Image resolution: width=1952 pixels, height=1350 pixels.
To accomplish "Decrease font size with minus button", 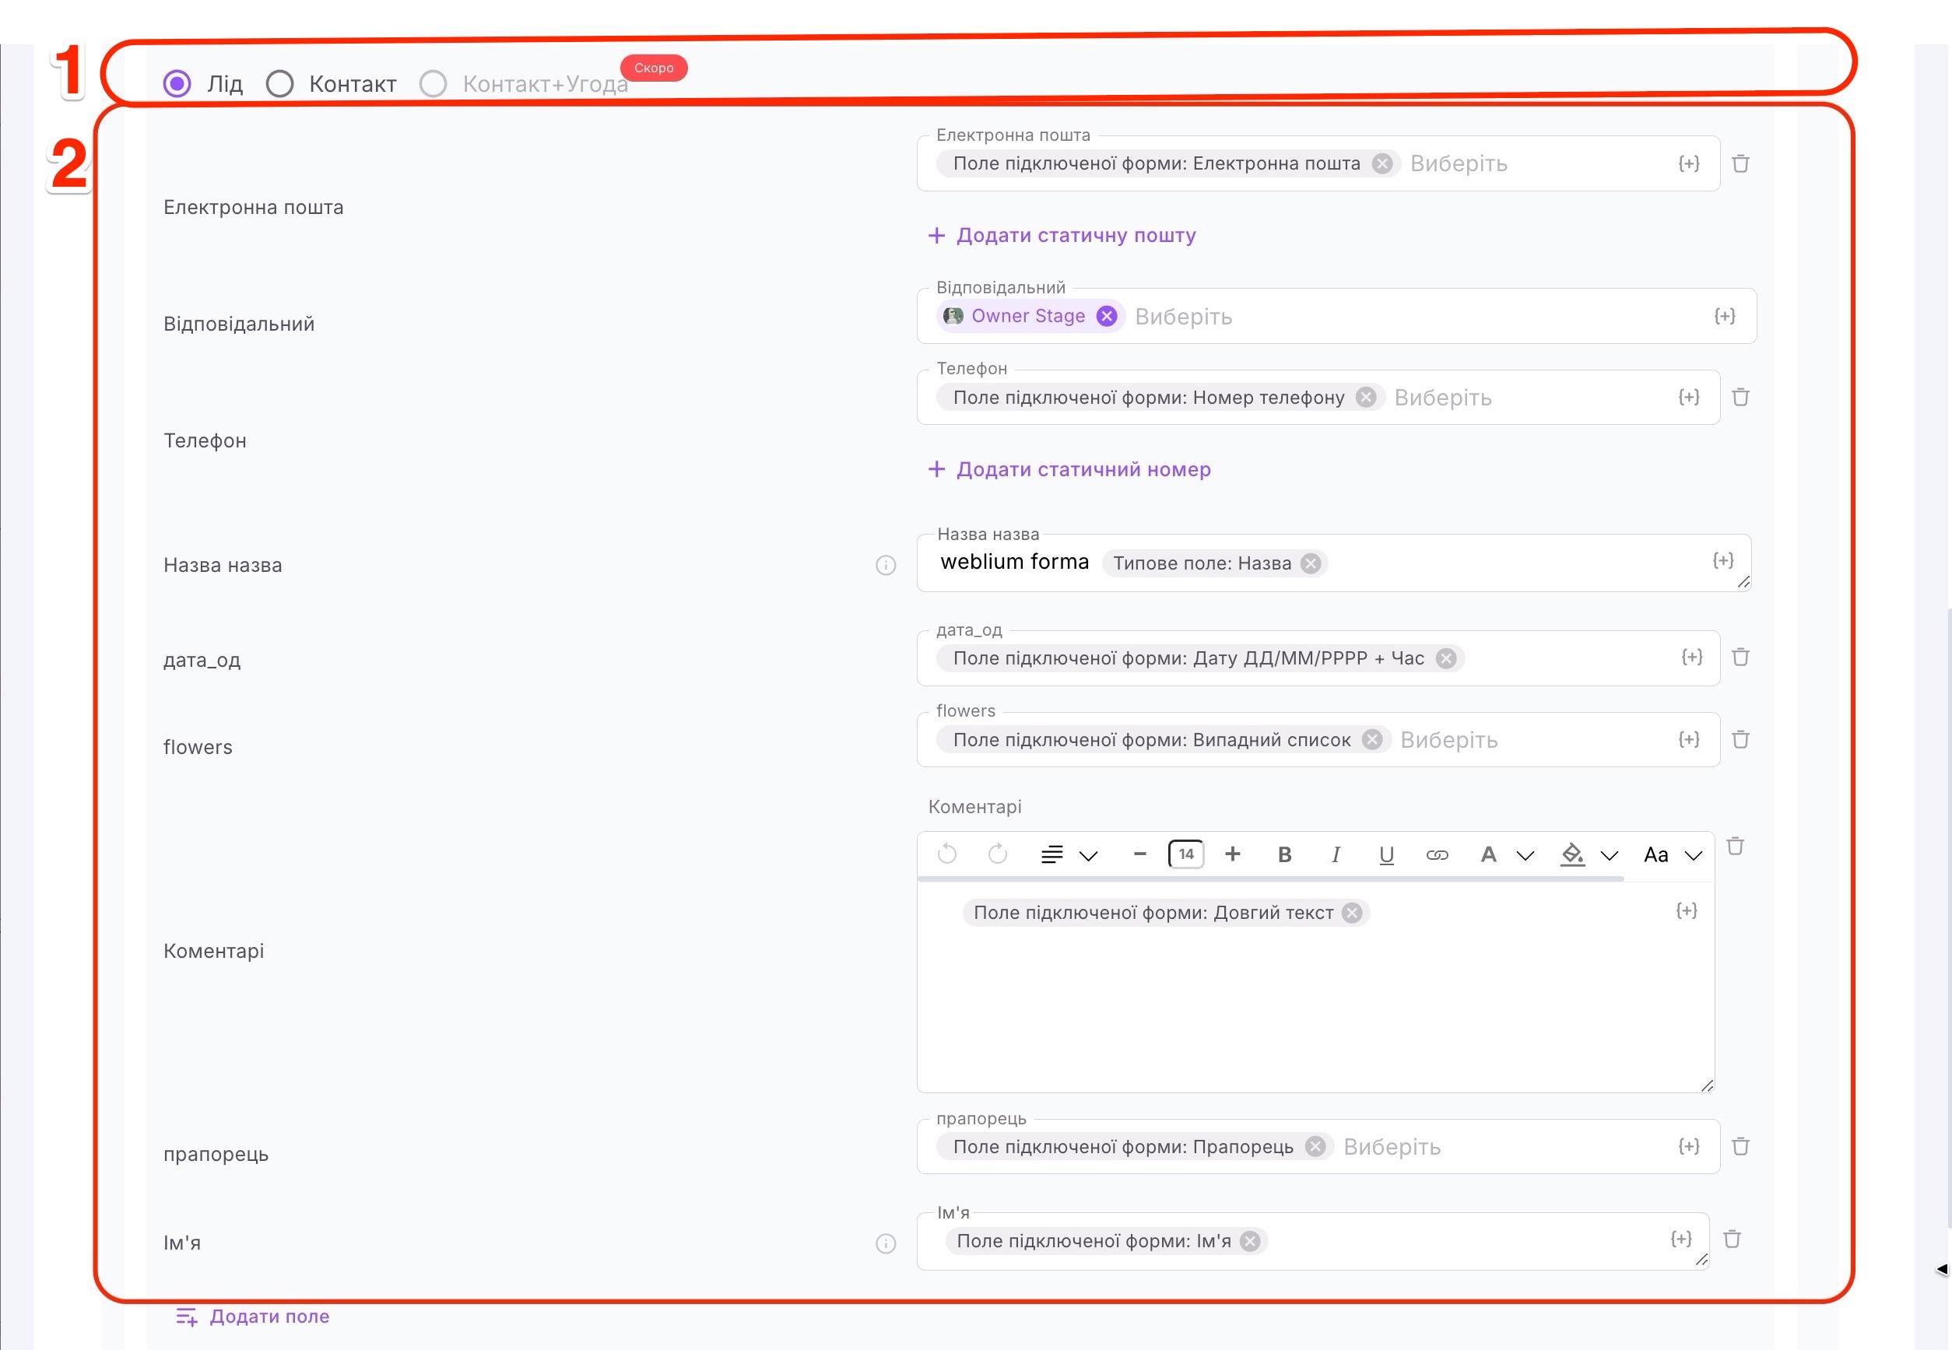I will coord(1139,854).
